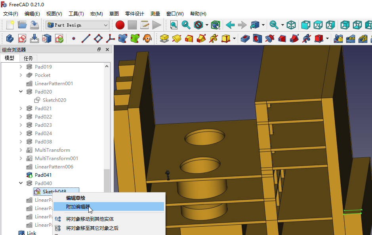Select the Pocket tool icon
The width and height of the screenshot is (372, 235).
coord(246,38)
